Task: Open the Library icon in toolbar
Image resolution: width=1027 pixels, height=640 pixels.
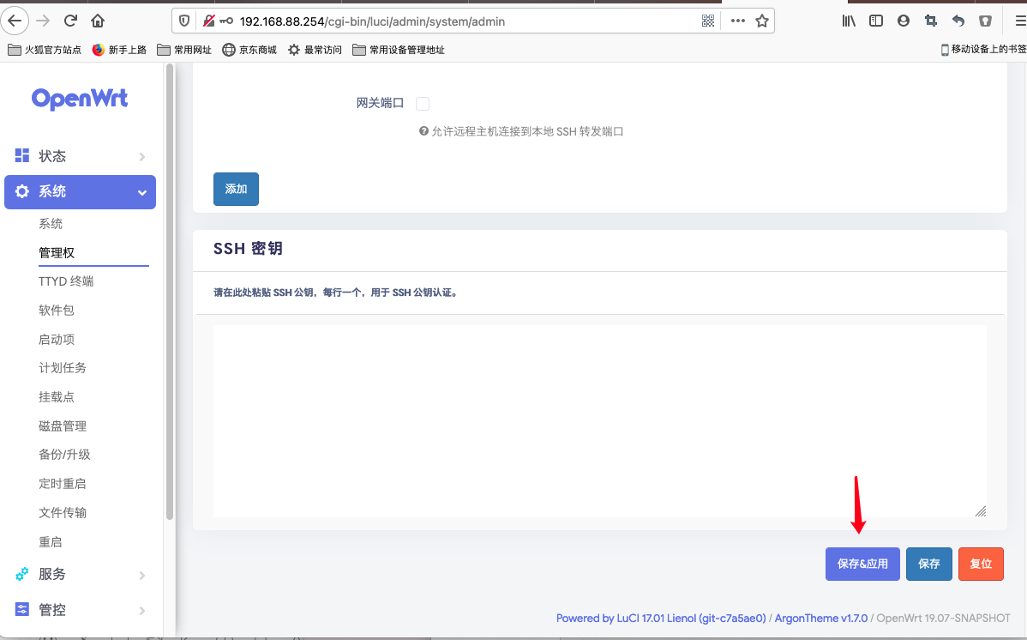Action: (849, 21)
